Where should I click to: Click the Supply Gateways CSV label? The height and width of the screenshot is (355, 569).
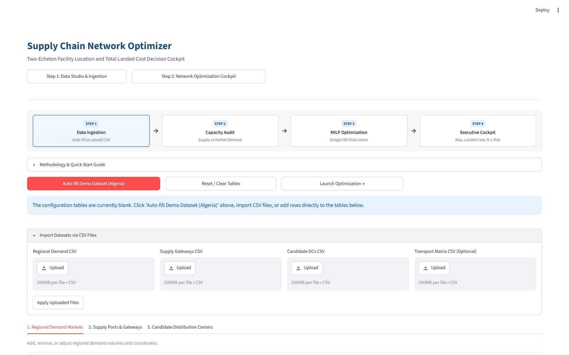pos(181,251)
